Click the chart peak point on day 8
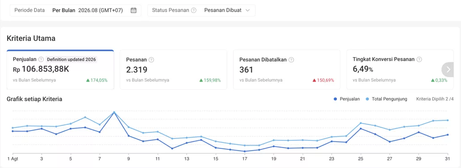 (114, 112)
